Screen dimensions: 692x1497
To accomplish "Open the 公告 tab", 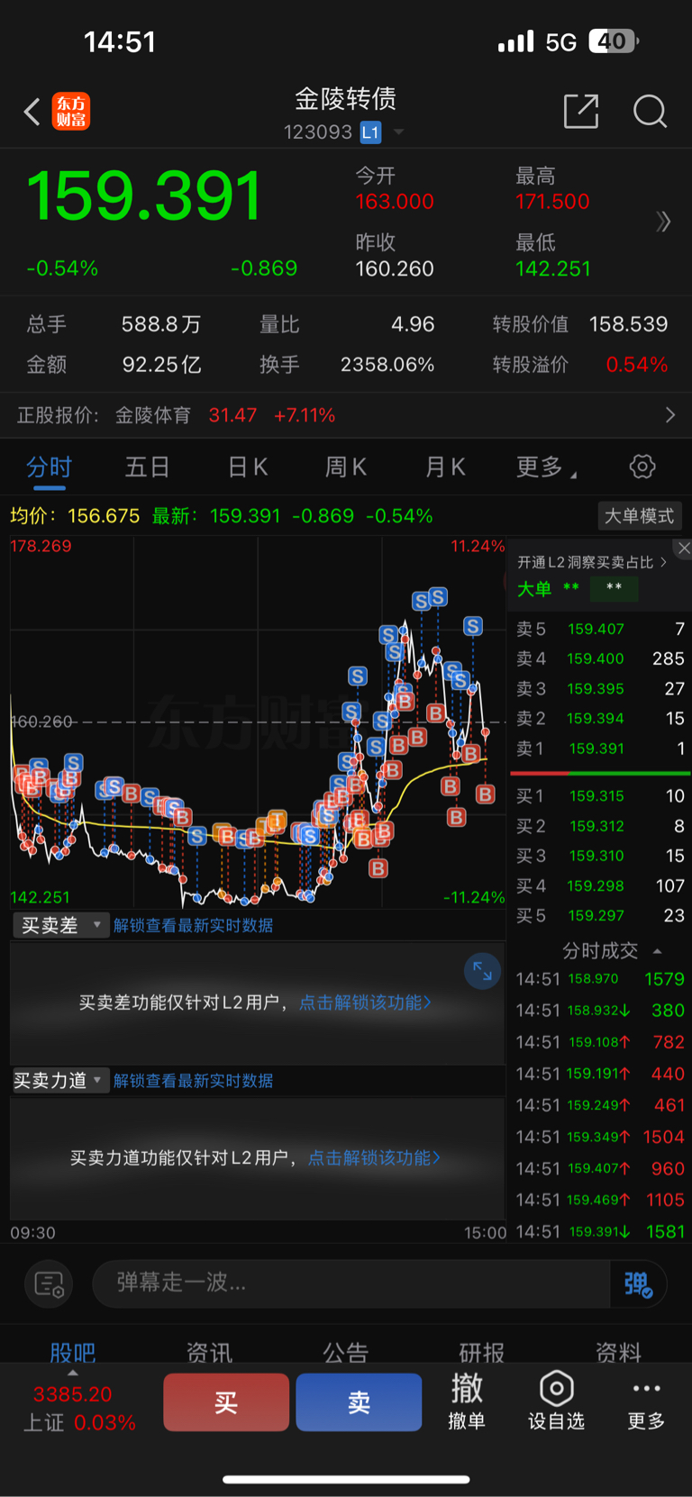I will point(346,1352).
